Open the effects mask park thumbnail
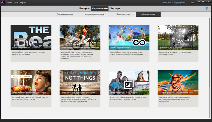 (x=178, y=37)
